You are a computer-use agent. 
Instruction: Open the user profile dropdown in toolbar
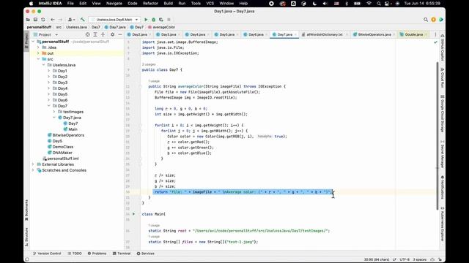(71, 20)
